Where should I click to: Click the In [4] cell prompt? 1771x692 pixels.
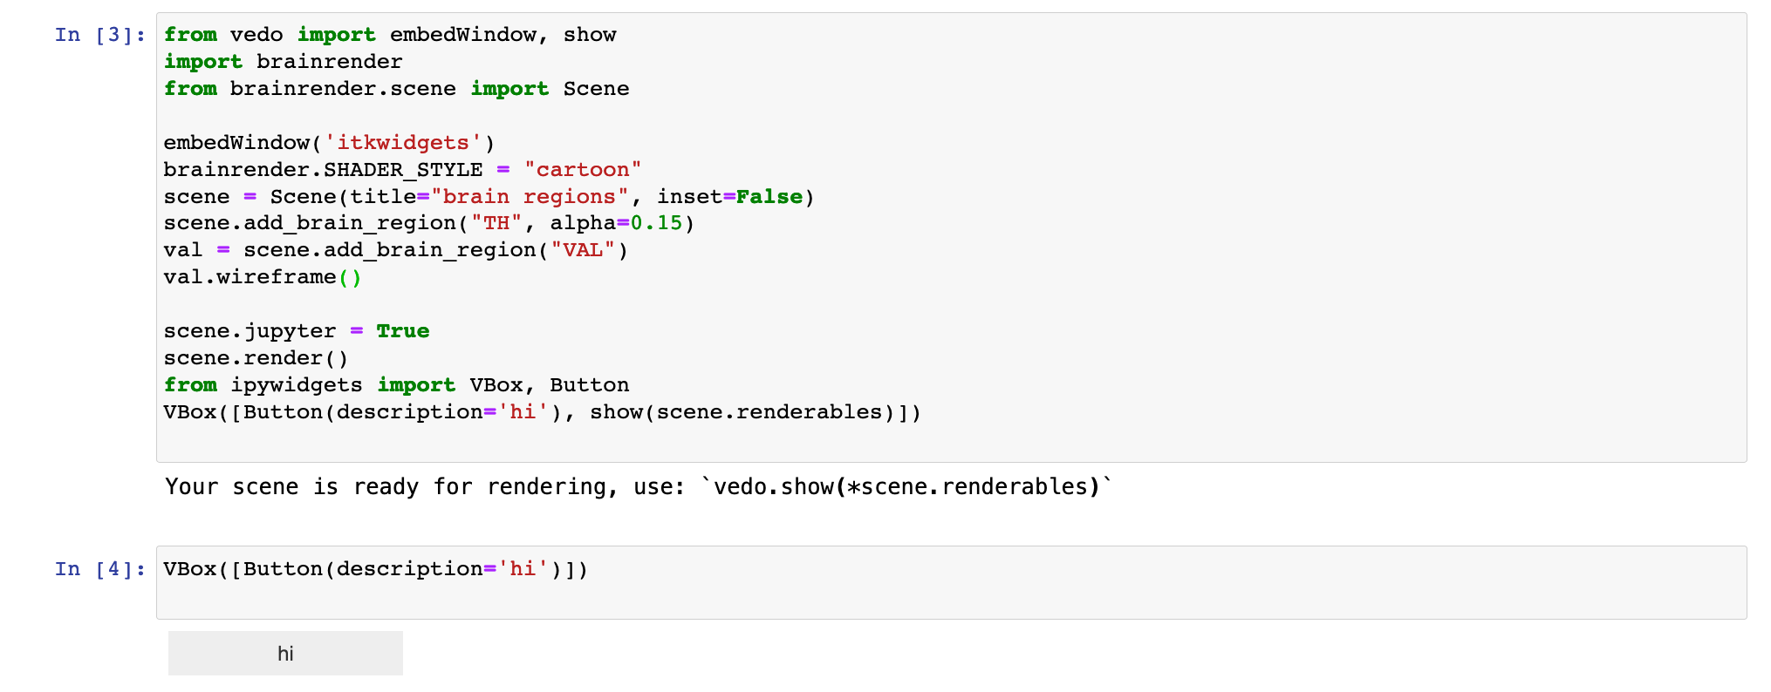[100, 568]
